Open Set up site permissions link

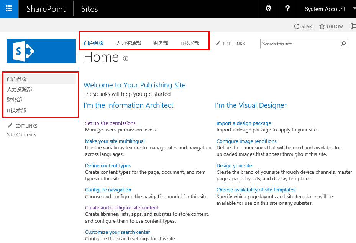coord(110,123)
